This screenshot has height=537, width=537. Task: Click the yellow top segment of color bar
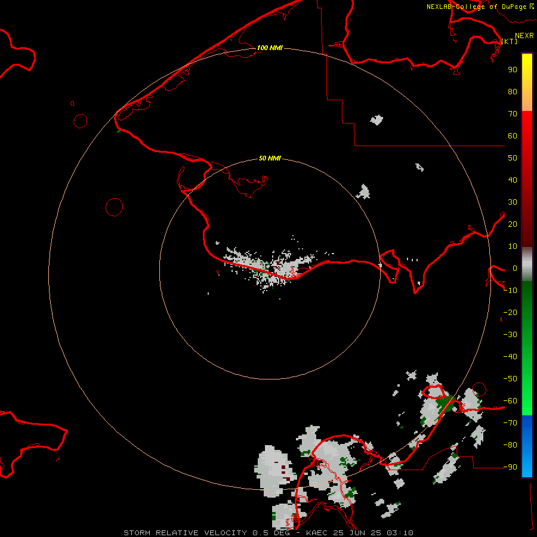pos(527,65)
